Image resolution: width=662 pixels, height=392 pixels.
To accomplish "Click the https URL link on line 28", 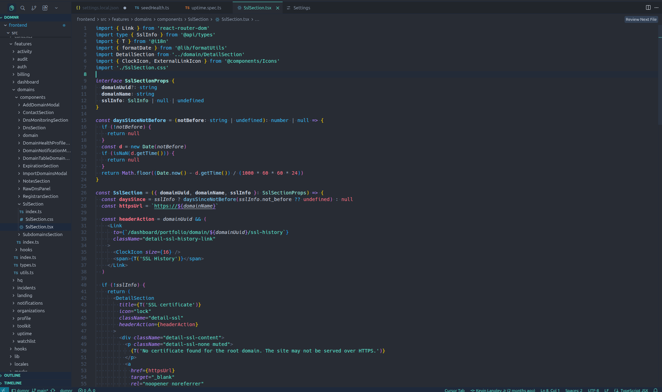I will pyautogui.click(x=184, y=206).
